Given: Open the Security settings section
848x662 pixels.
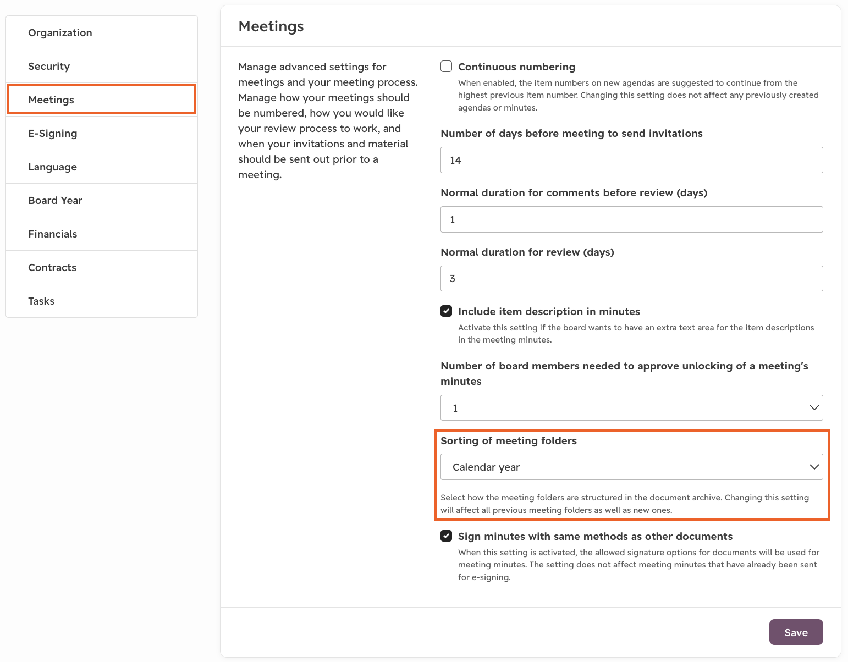Looking at the screenshot, I should tap(102, 67).
